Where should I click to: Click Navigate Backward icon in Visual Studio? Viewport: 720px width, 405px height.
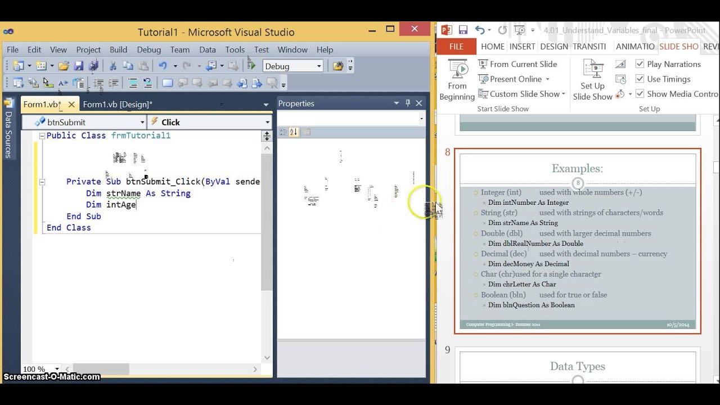pyautogui.click(x=212, y=66)
